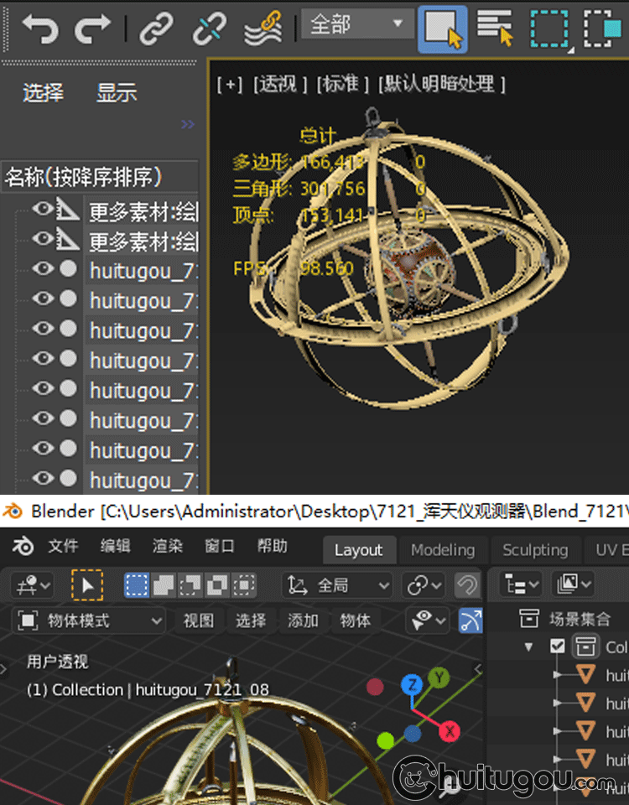Activate the Select Object tool
Image resolution: width=629 pixels, height=805 pixels.
[443, 29]
